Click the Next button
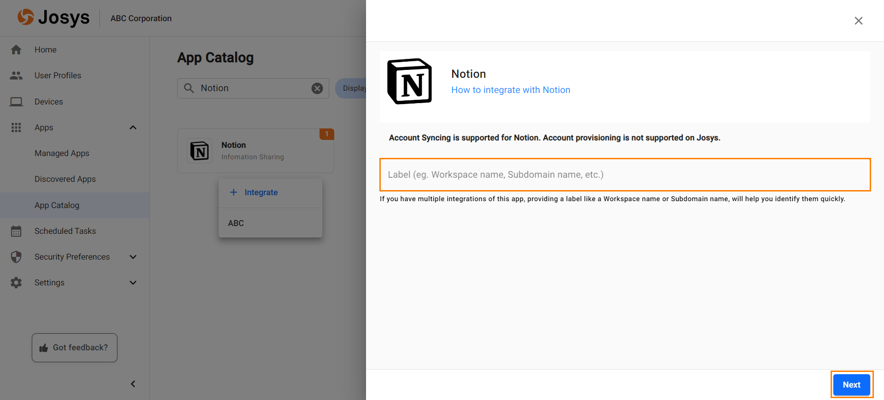Screen dimensions: 884x400 coord(851,385)
